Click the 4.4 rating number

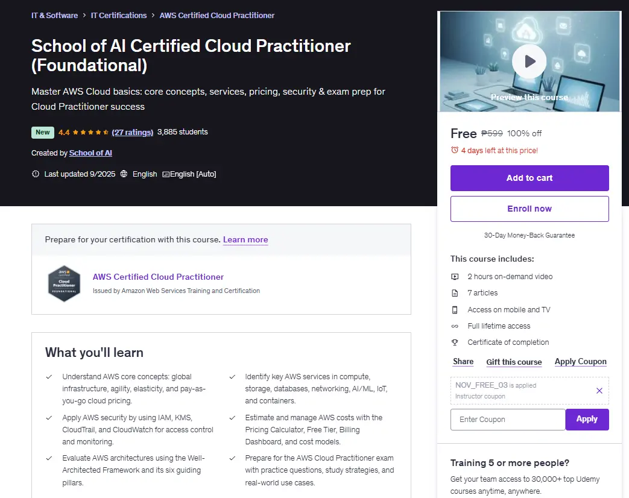(64, 132)
